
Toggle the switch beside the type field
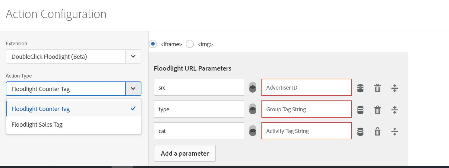(253, 109)
